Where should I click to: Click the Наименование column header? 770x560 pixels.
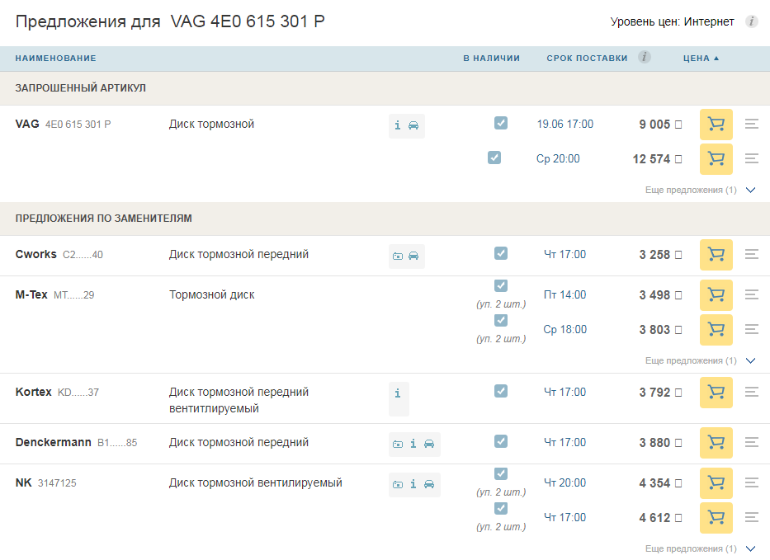tap(55, 59)
